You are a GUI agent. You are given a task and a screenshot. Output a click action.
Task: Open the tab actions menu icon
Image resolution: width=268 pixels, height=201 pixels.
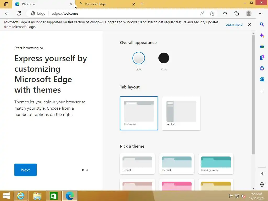click(x=6, y=4)
